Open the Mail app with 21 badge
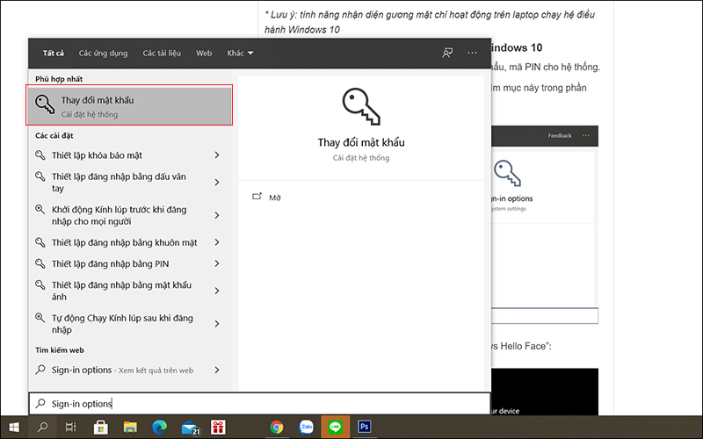 [190, 428]
